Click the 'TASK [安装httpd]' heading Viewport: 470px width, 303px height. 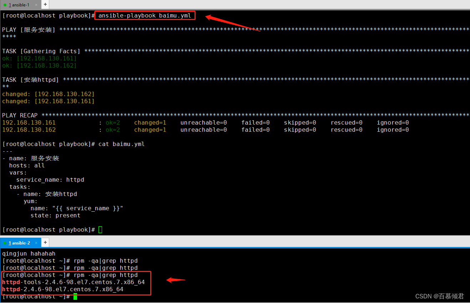pyautogui.click(x=31, y=80)
